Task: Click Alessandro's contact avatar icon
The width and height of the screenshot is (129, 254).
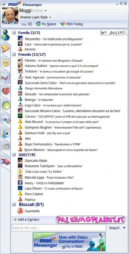Action: [x=20, y=39]
